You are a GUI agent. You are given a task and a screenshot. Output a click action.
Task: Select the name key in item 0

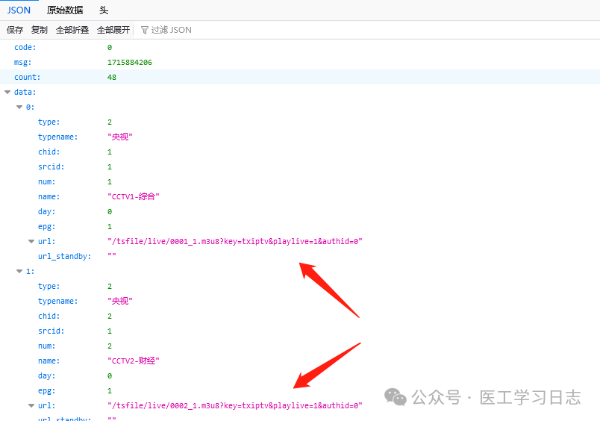(x=49, y=197)
